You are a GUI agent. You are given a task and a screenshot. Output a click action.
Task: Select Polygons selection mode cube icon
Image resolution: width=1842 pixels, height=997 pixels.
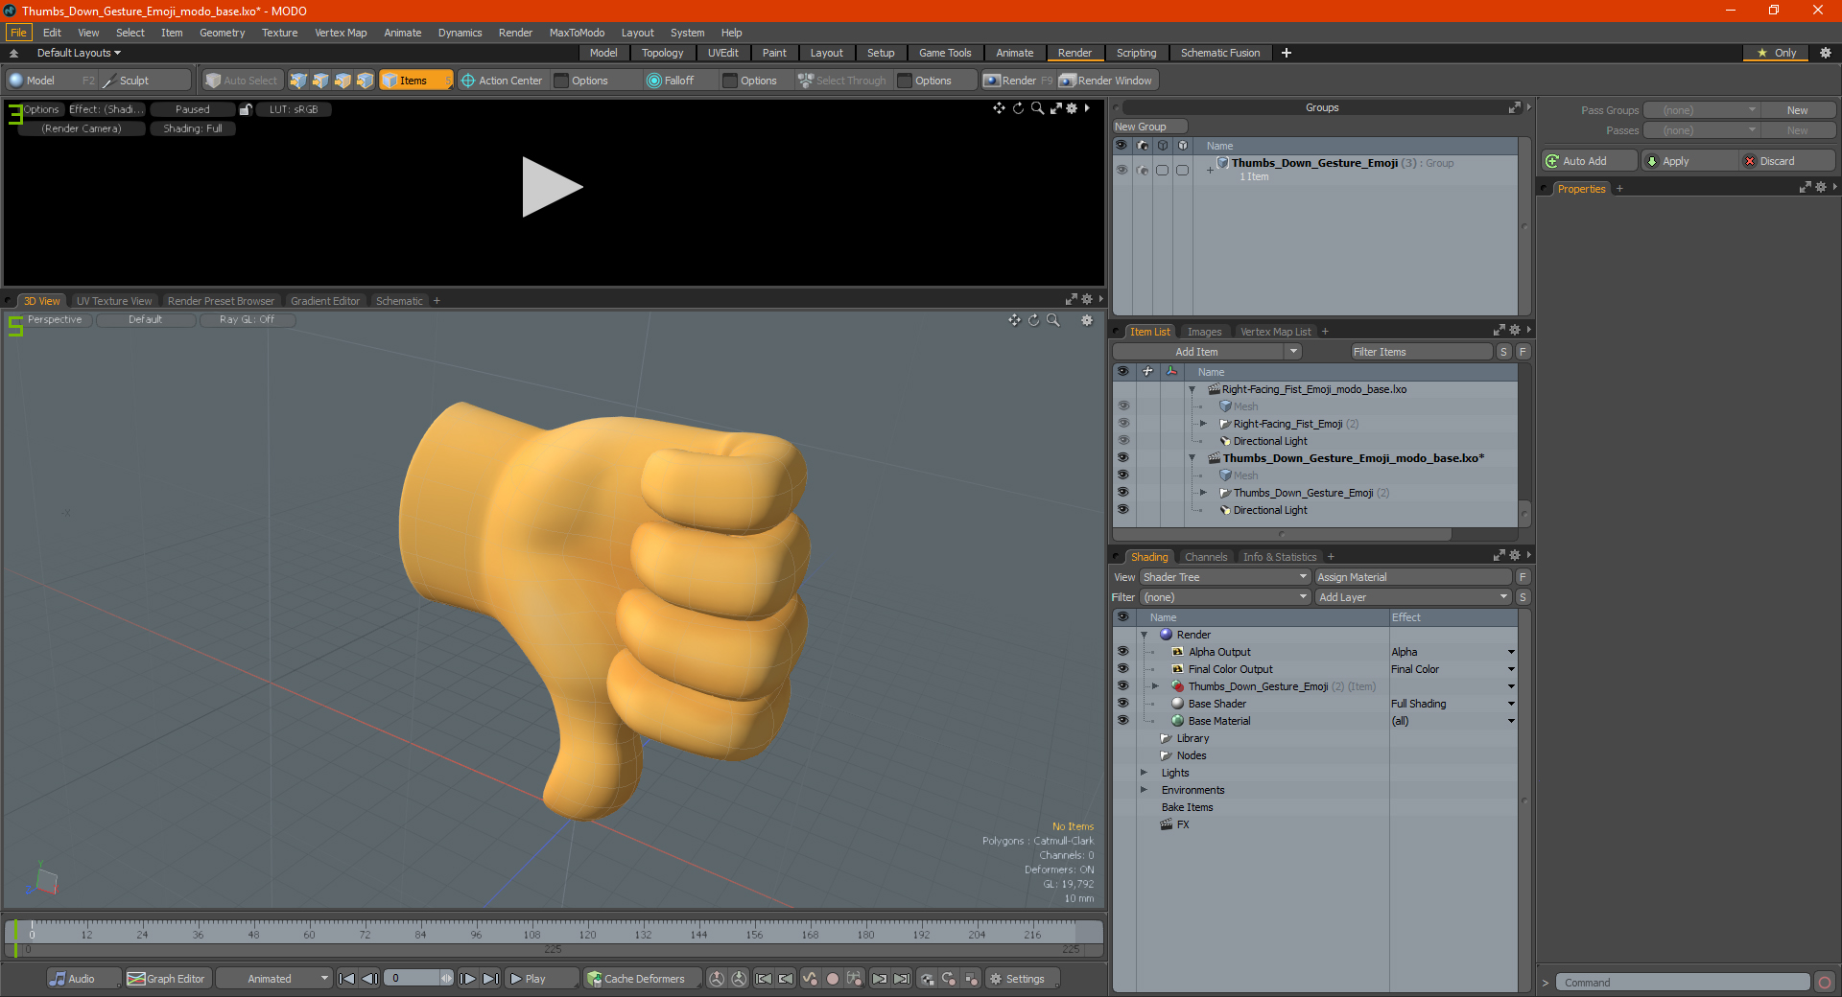point(342,81)
